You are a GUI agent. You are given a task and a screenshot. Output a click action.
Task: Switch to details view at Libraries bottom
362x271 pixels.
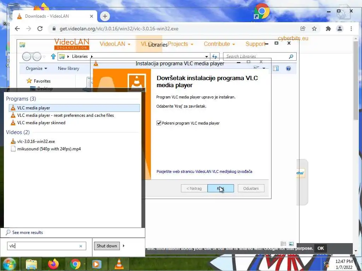click(283, 243)
